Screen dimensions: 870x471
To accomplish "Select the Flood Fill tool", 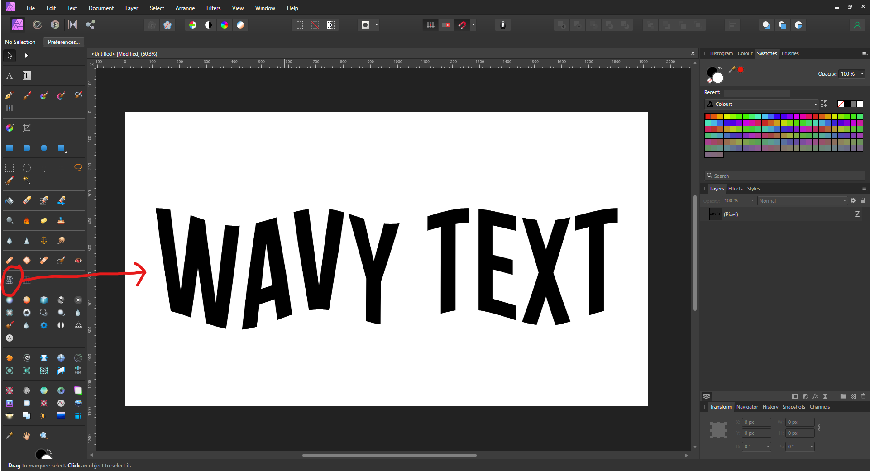I will 9,200.
